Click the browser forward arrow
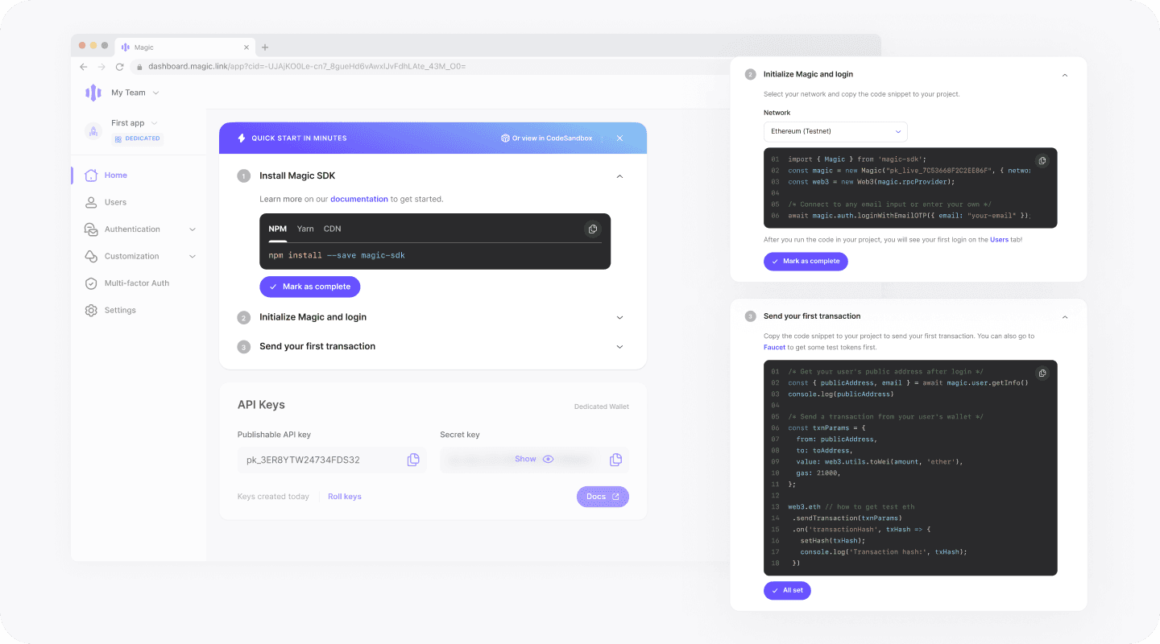Screen dimensions: 1160x644 point(101,67)
